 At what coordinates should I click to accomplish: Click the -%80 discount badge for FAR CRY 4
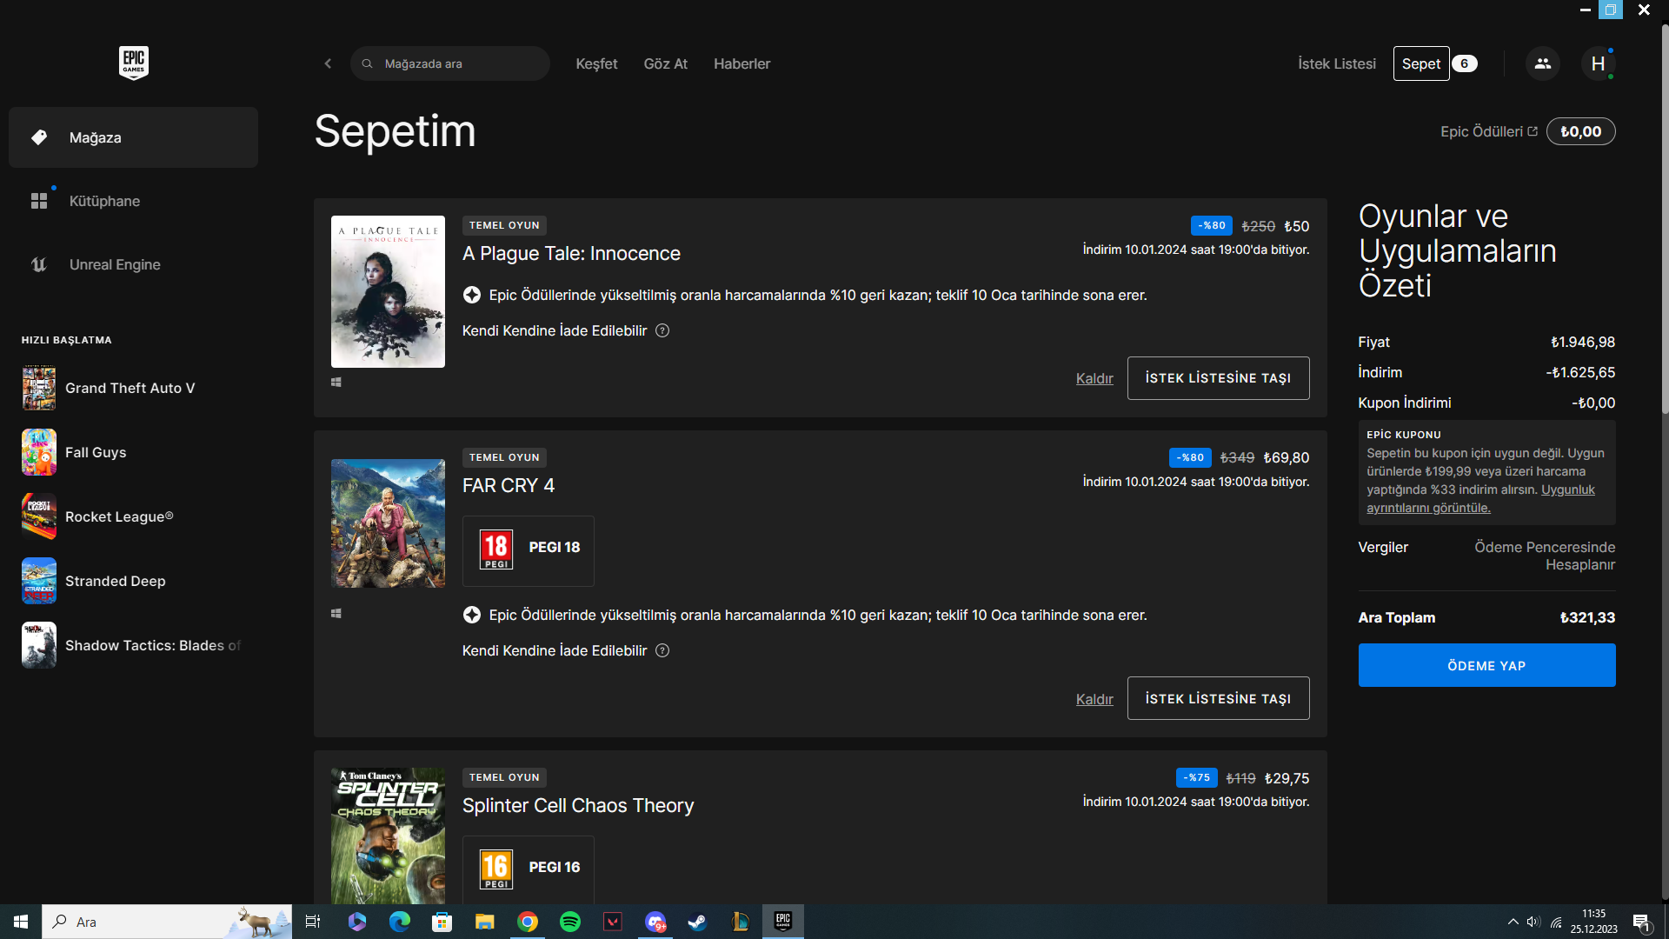1190,457
